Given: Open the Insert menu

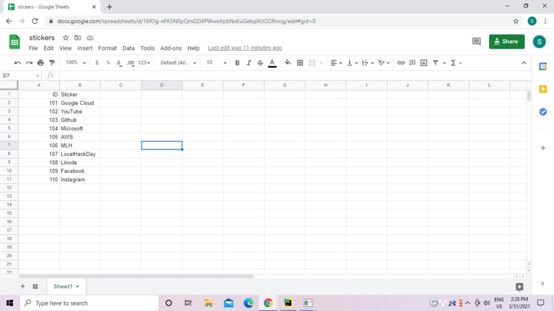Looking at the screenshot, I should click(85, 48).
